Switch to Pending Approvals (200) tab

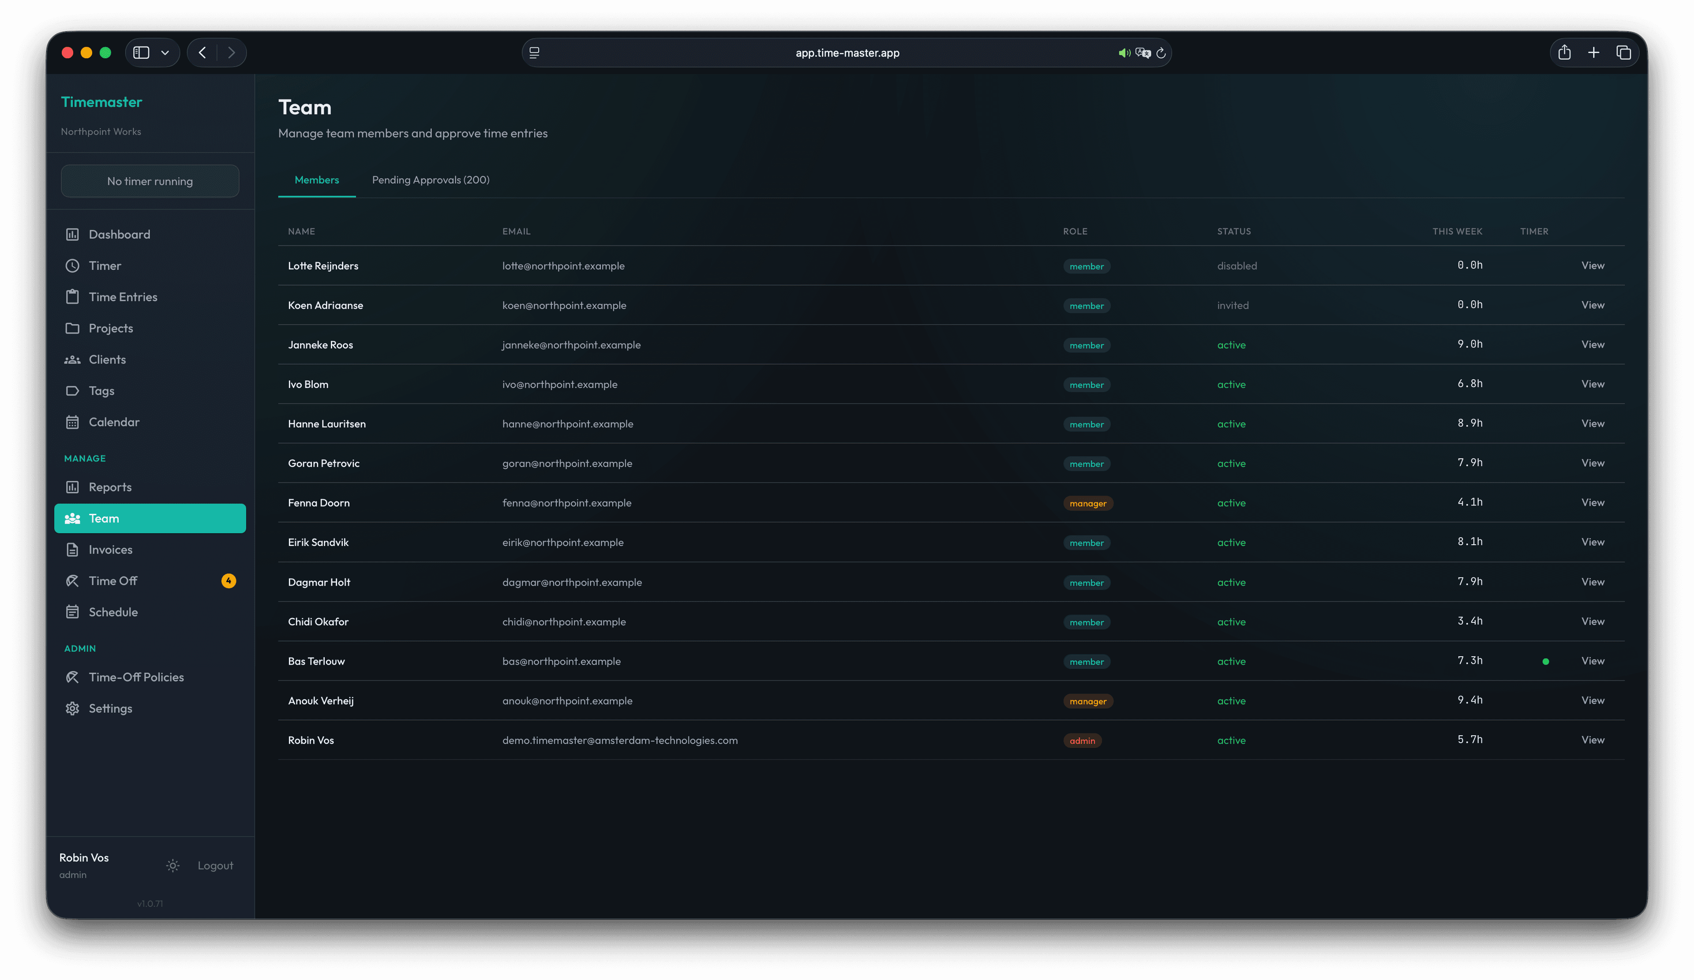pyautogui.click(x=431, y=180)
